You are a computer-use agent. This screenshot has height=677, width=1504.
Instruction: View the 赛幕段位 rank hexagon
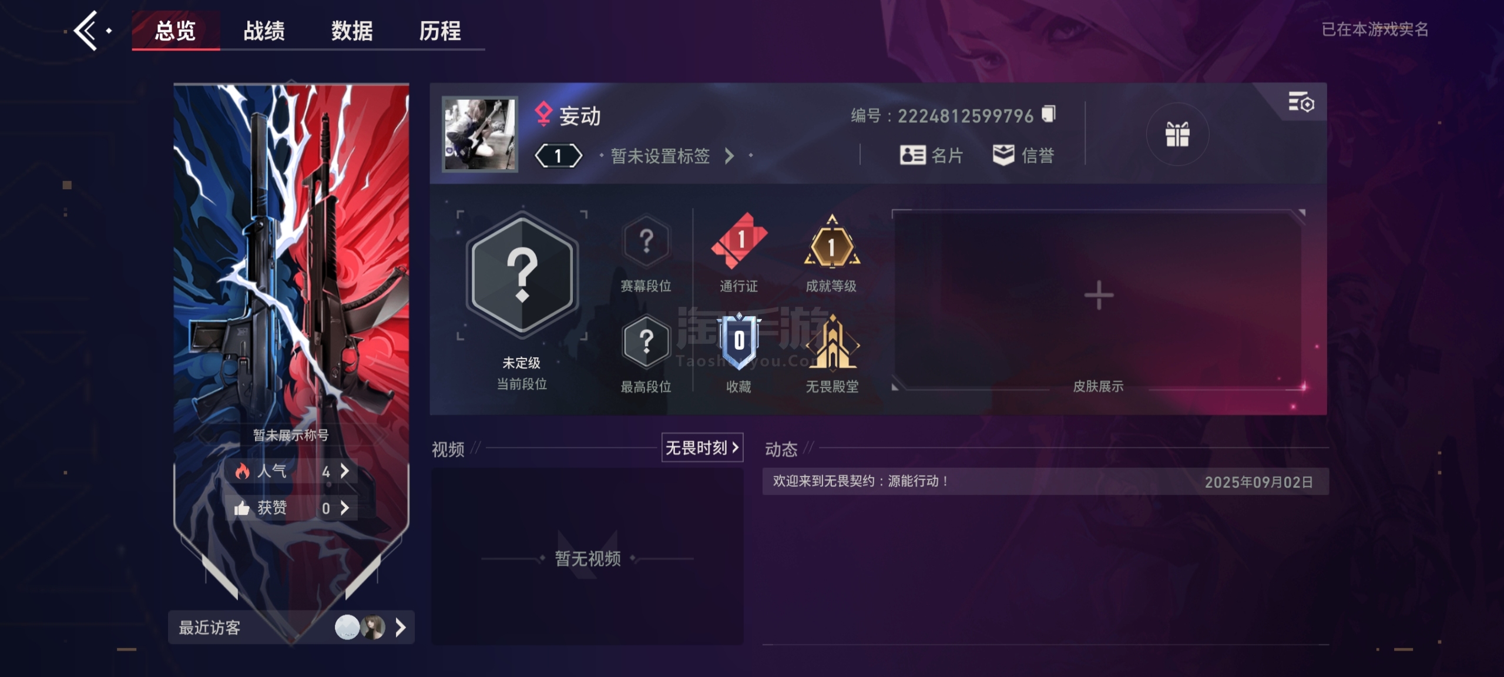[x=646, y=241]
